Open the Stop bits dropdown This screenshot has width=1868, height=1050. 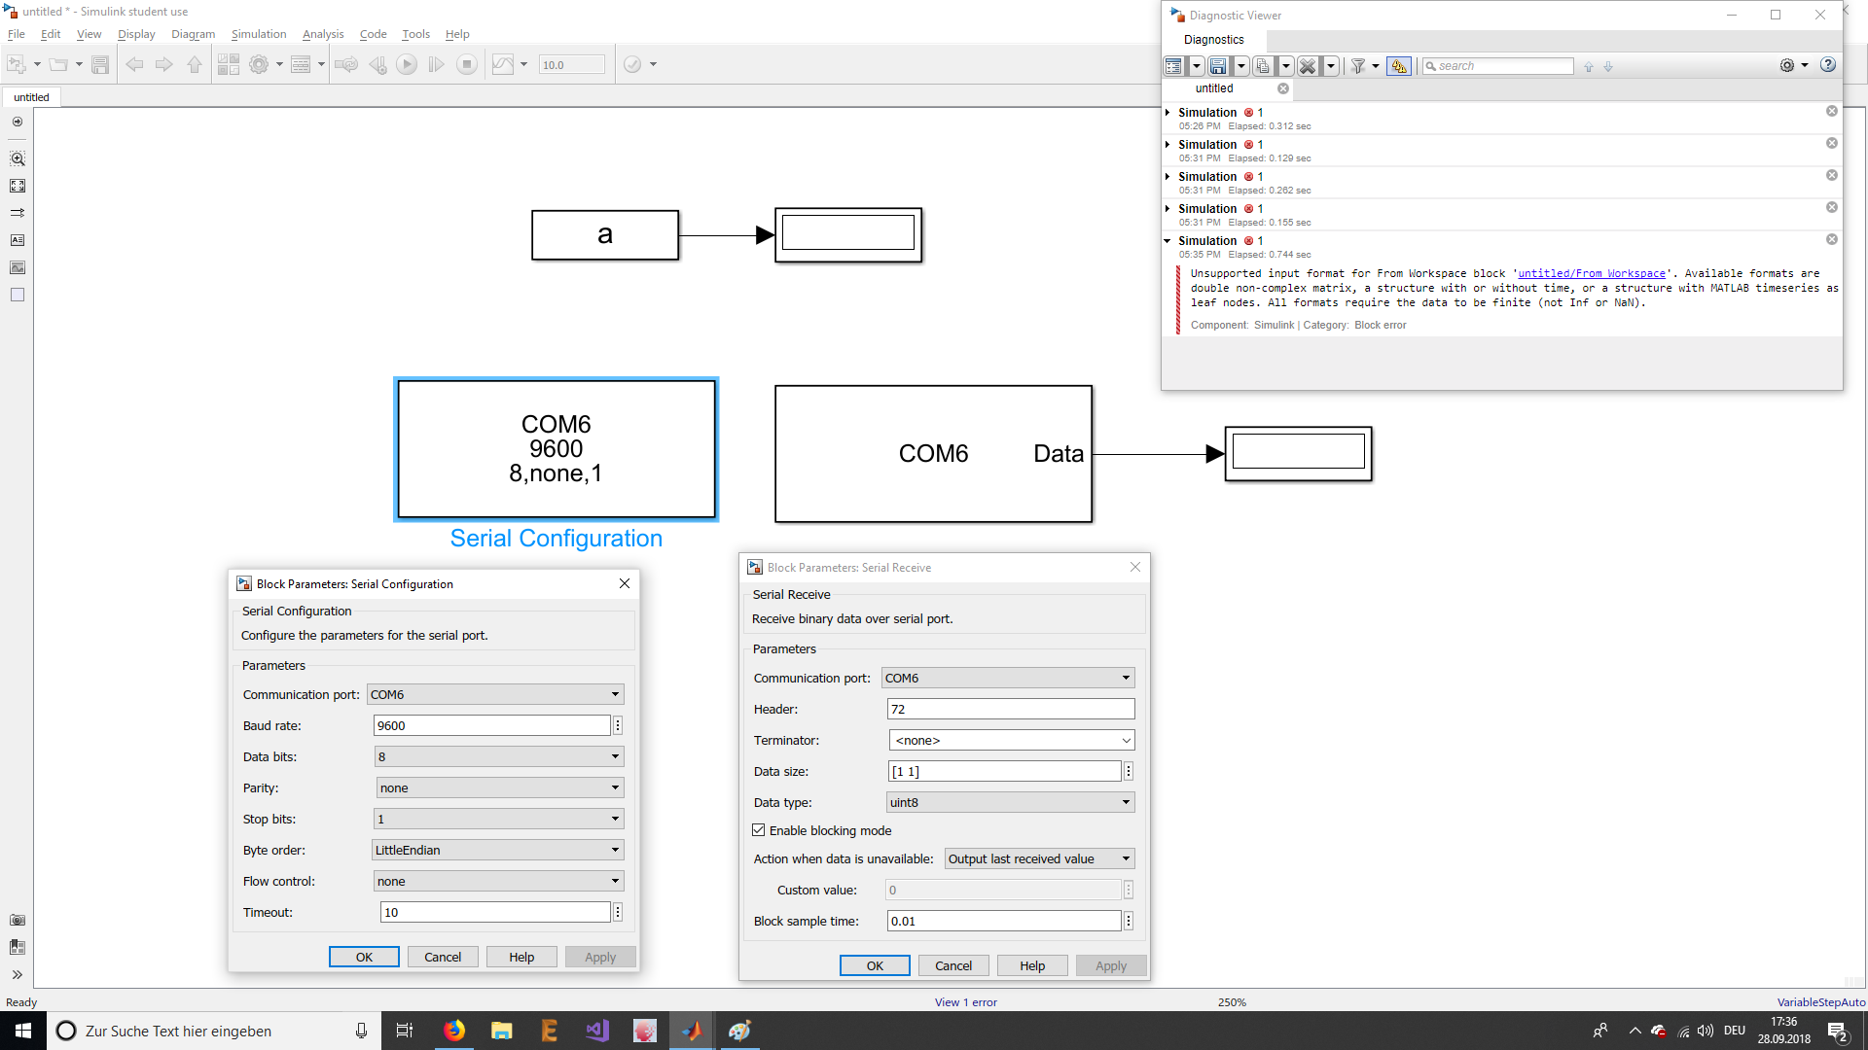pos(498,819)
